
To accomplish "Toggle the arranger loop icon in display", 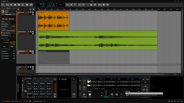I will coord(60,5).
